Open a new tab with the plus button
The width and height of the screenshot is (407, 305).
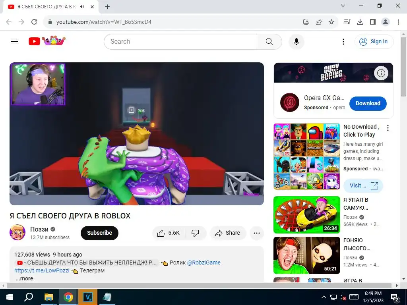[x=107, y=7]
